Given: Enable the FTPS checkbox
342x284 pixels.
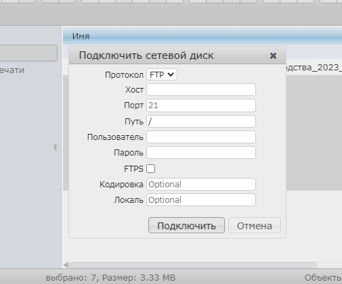Looking at the screenshot, I should 150,168.
